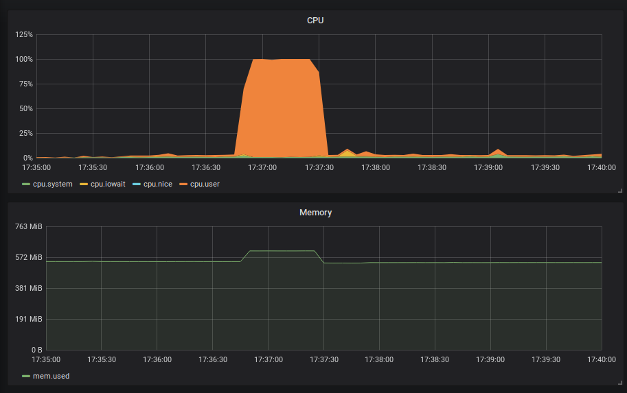
Task: Open the Memory panel title menu
Action: 315,213
